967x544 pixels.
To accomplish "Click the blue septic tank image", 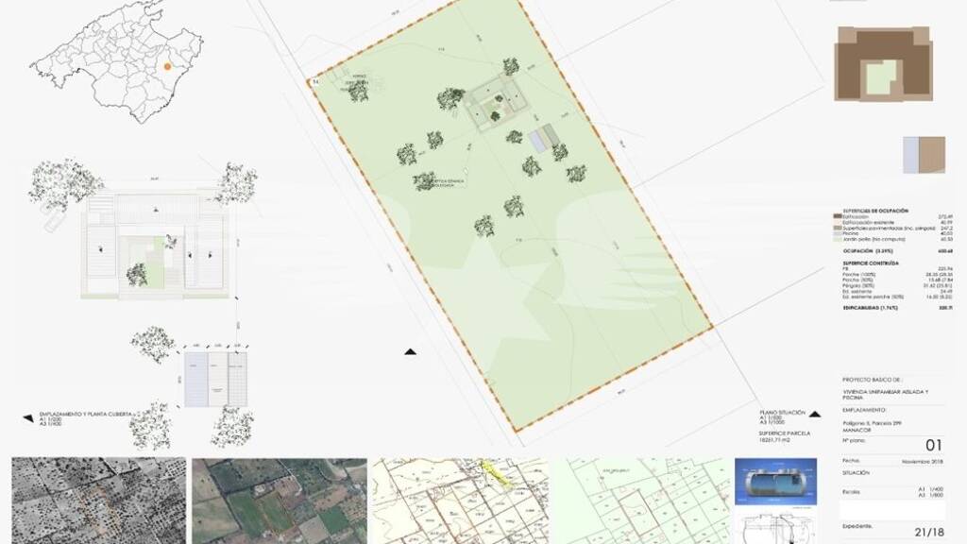I will tap(775, 484).
